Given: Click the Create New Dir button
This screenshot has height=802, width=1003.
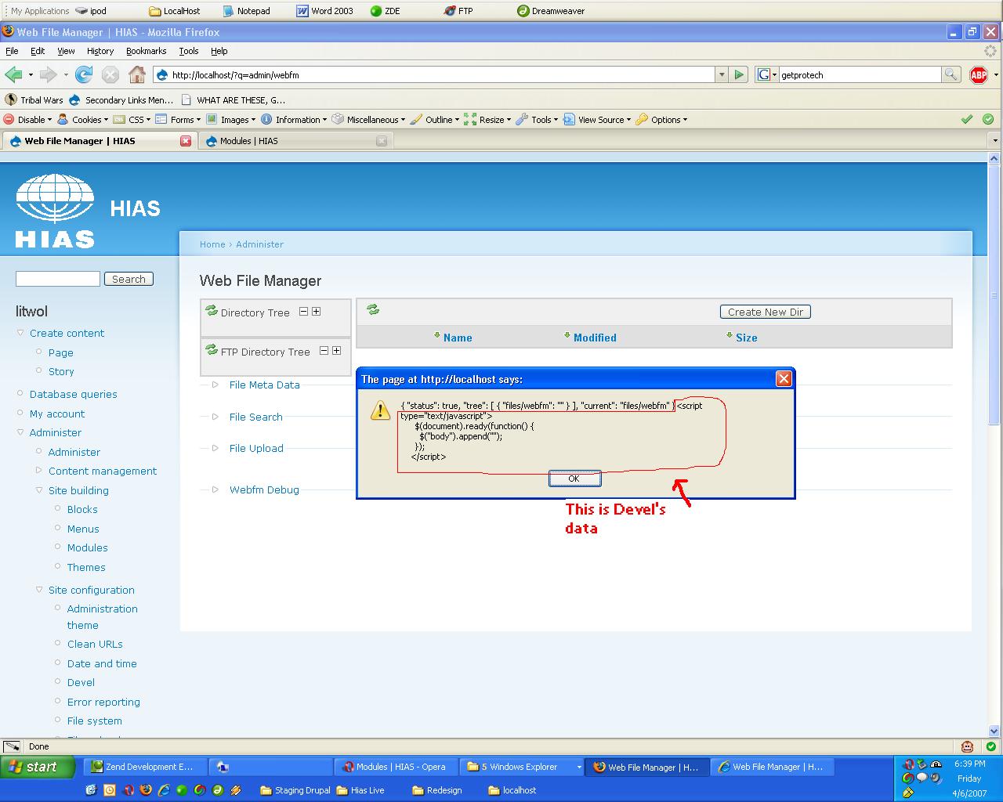Looking at the screenshot, I should 765,312.
